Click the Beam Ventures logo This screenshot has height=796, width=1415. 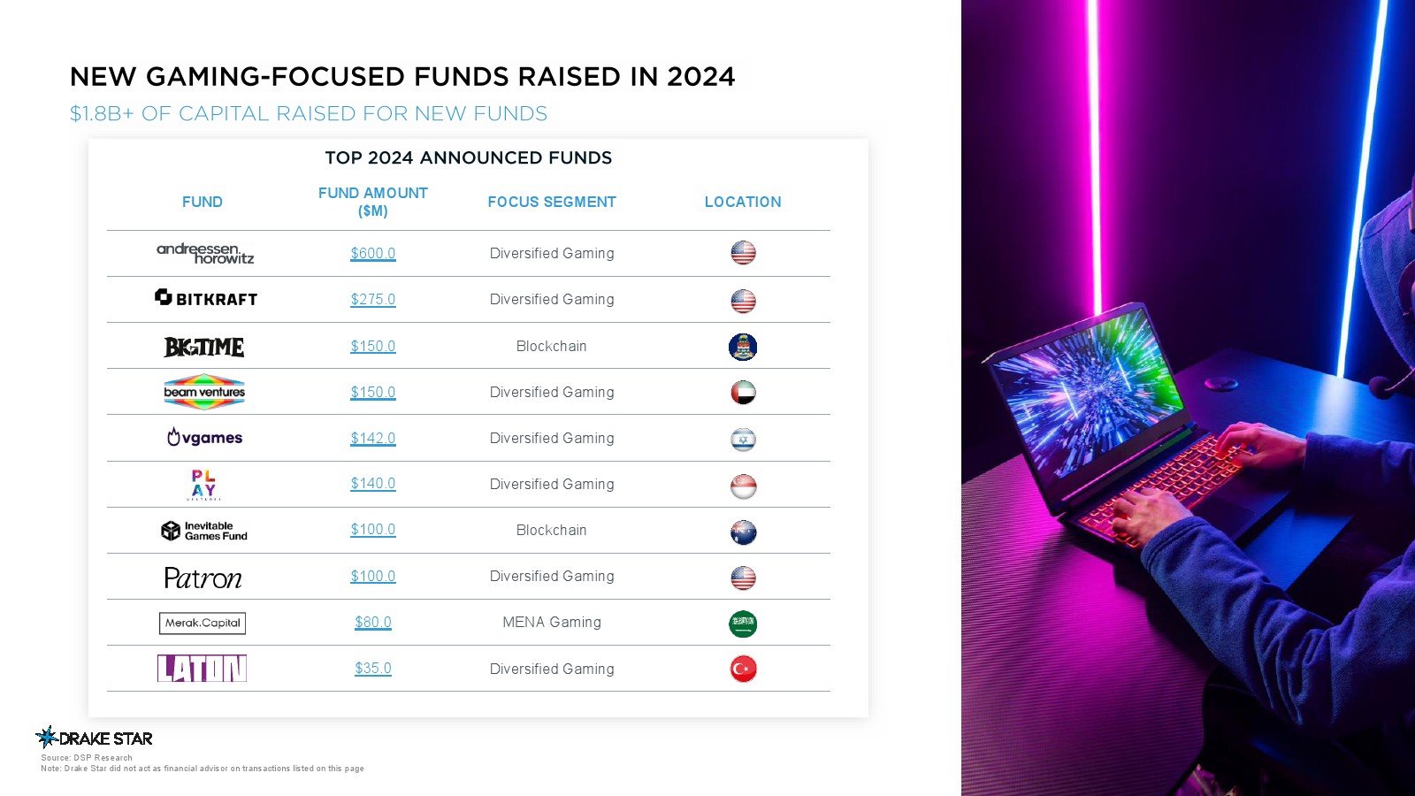point(204,392)
